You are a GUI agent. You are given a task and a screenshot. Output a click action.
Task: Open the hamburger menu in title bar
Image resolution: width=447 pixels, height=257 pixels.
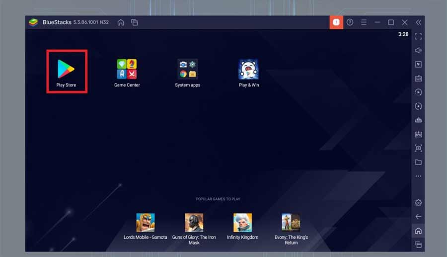(364, 22)
